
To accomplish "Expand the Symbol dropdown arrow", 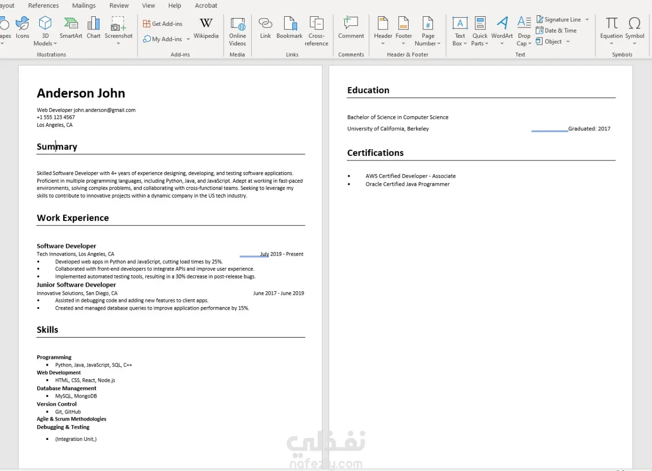I will click(635, 44).
